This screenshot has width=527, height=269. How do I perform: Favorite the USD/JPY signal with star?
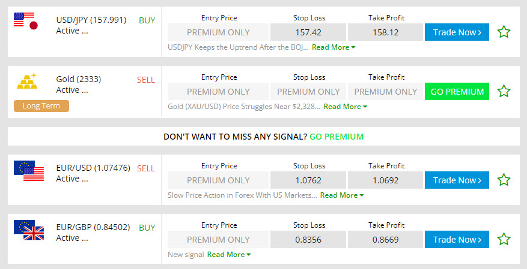pyautogui.click(x=504, y=32)
